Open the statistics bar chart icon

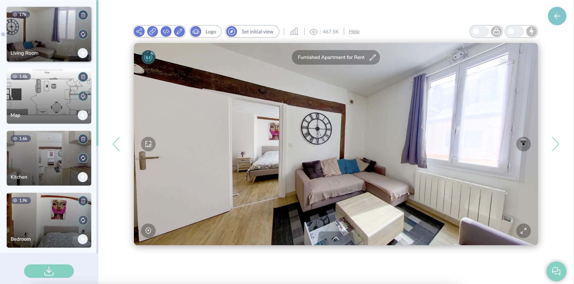[x=294, y=32]
